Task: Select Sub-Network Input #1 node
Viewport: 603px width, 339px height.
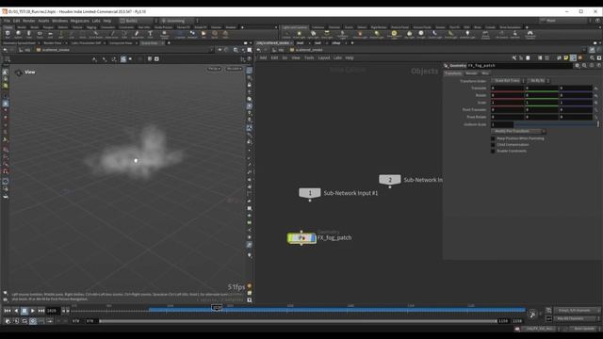Action: [310, 192]
